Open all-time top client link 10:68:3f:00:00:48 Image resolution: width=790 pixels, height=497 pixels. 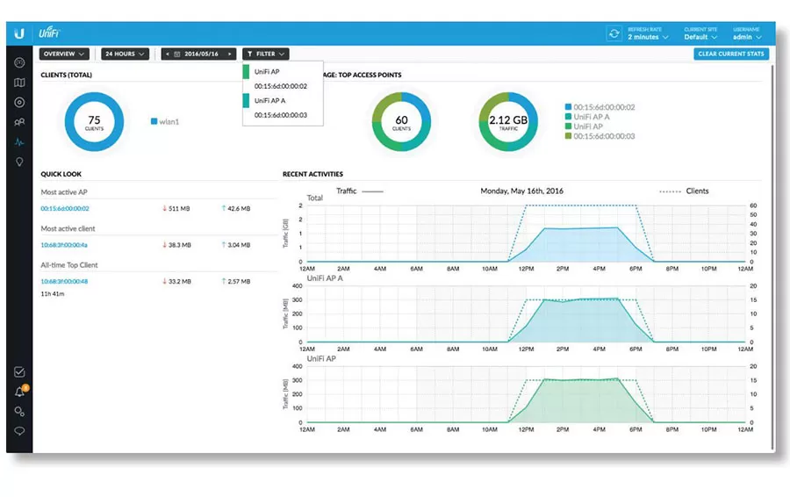[x=64, y=282]
